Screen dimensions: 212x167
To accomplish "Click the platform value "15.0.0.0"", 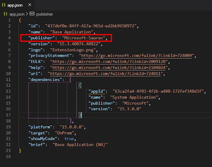I will [72, 127].
